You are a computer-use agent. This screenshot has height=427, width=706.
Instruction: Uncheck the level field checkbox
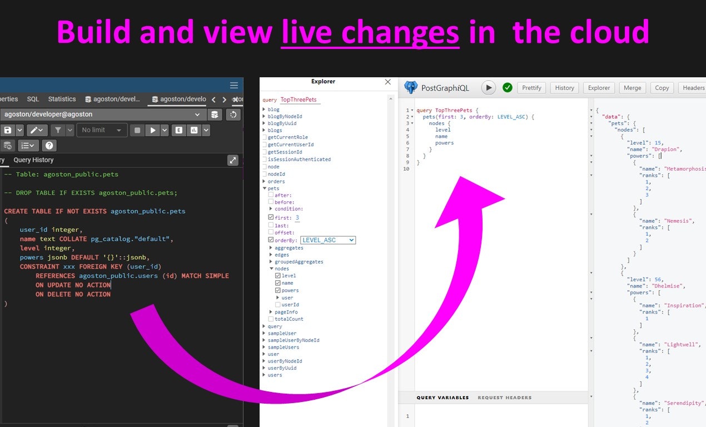(x=278, y=276)
